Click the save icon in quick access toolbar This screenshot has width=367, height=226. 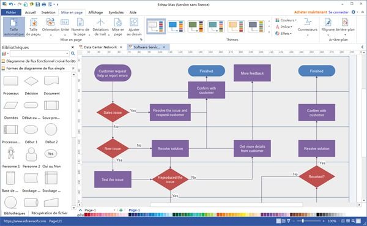click(37, 4)
